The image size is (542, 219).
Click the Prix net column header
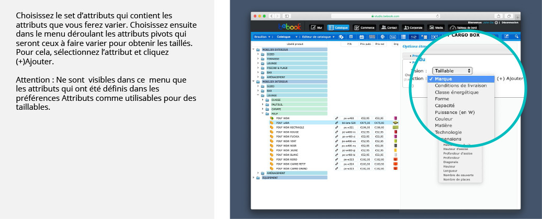coord(379,44)
